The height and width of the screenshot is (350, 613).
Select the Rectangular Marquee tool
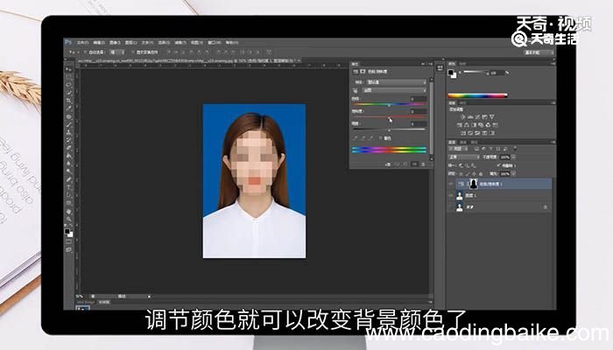pos(69,77)
